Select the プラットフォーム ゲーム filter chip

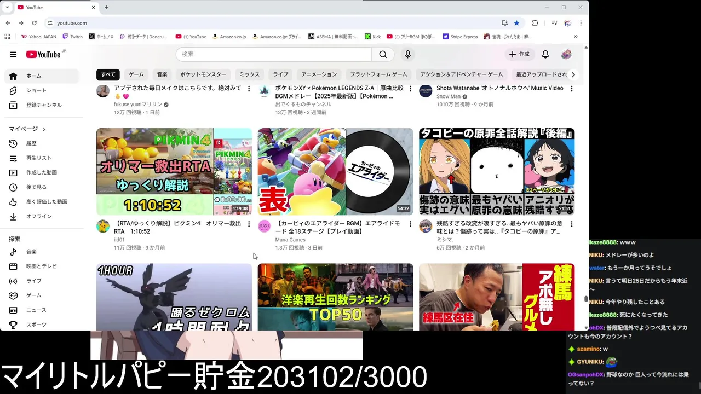tap(378, 74)
